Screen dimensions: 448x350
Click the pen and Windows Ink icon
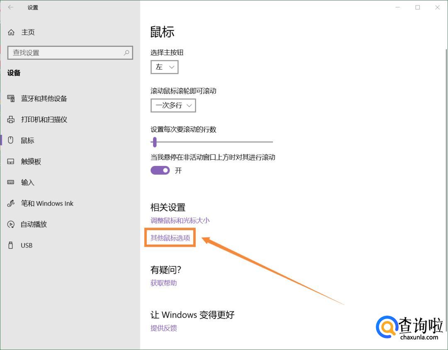(x=11, y=204)
